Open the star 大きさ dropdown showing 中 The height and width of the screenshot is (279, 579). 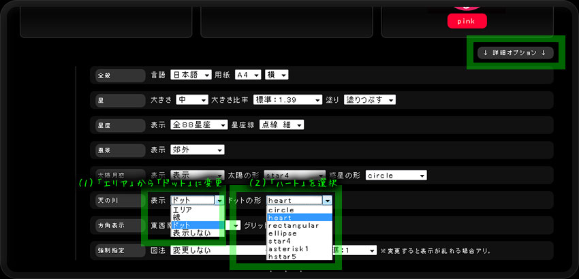tap(192, 99)
